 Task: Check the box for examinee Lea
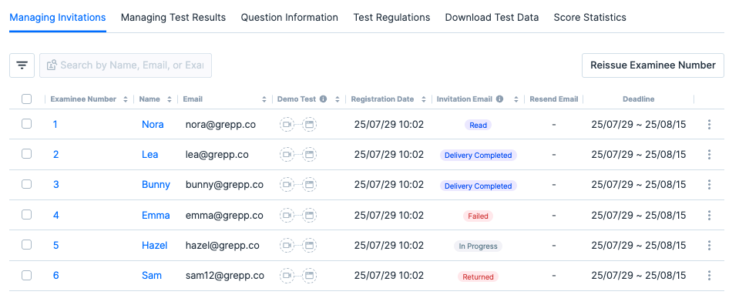(26, 154)
